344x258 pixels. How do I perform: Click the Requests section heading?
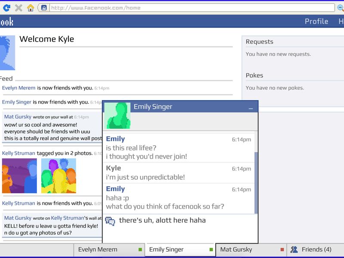tap(260, 42)
